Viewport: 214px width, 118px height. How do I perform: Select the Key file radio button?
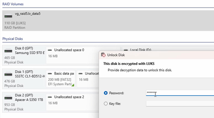(x=106, y=104)
